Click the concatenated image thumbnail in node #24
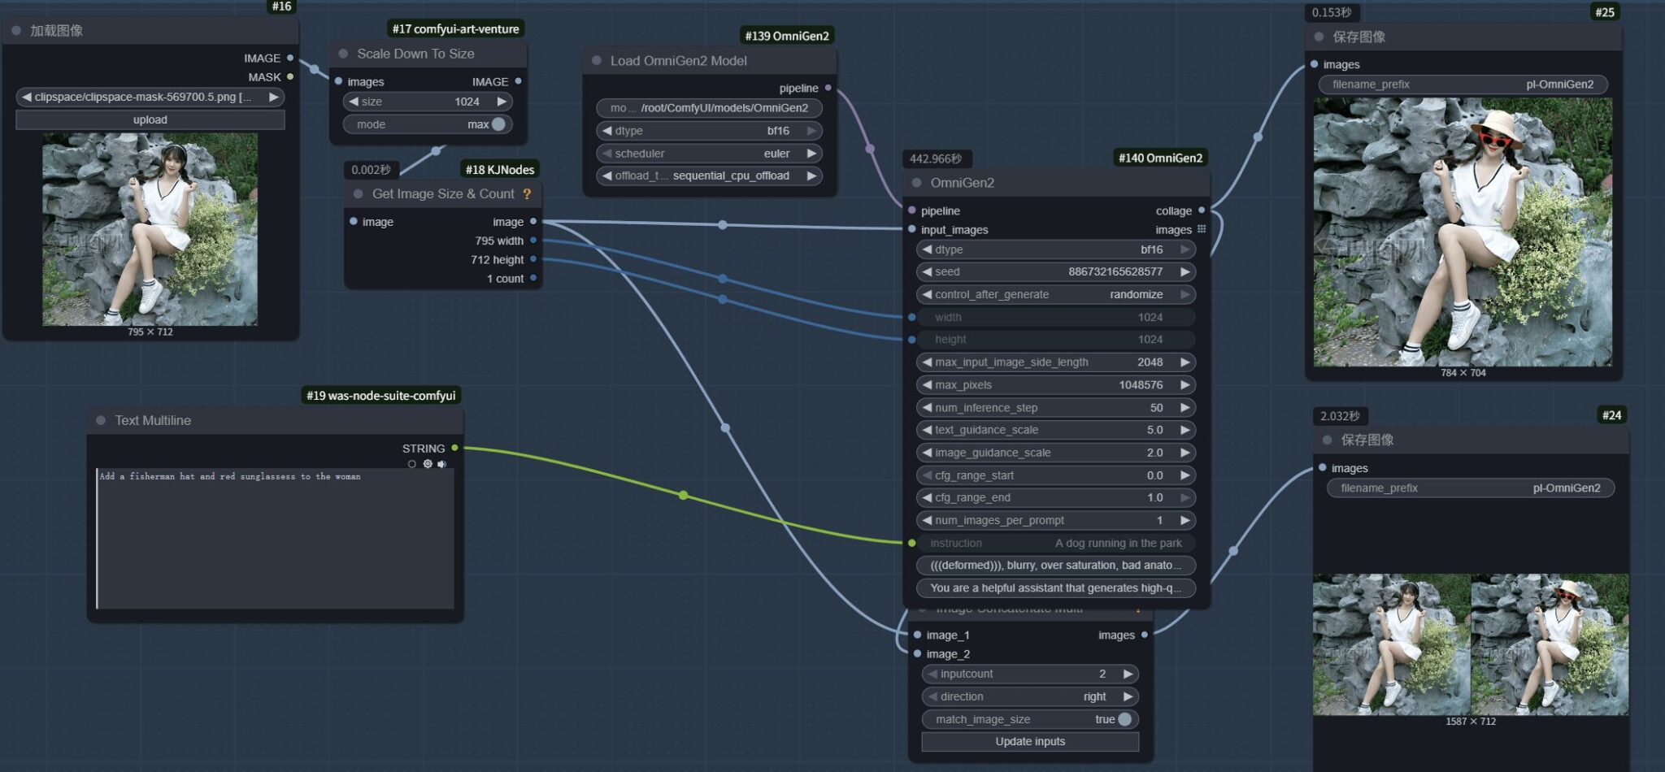 point(1471,644)
